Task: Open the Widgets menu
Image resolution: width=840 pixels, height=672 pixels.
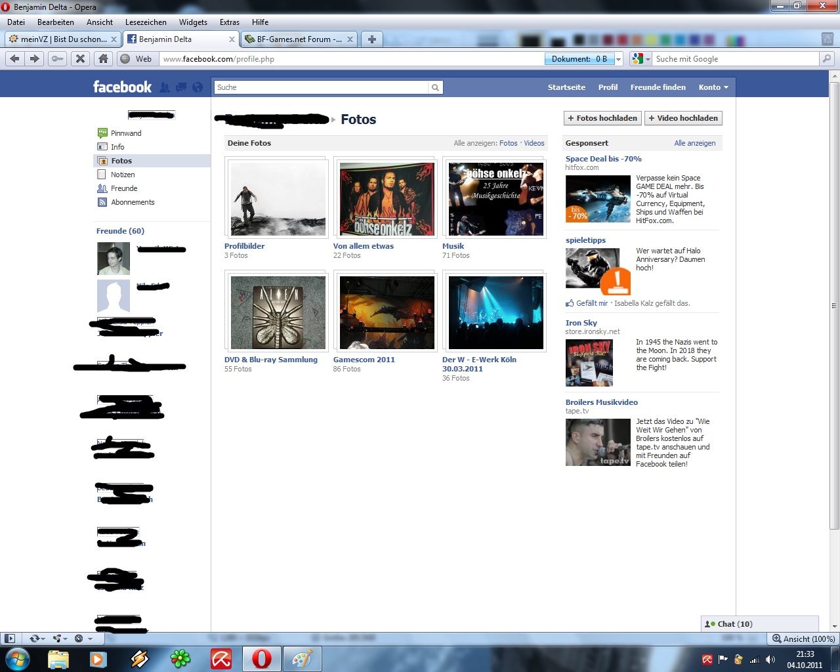Action: (x=193, y=22)
